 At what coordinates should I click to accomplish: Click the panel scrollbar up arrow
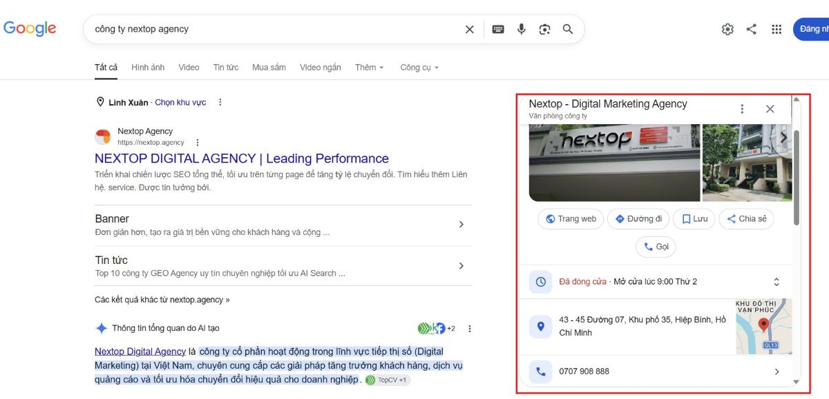pyautogui.click(x=796, y=99)
